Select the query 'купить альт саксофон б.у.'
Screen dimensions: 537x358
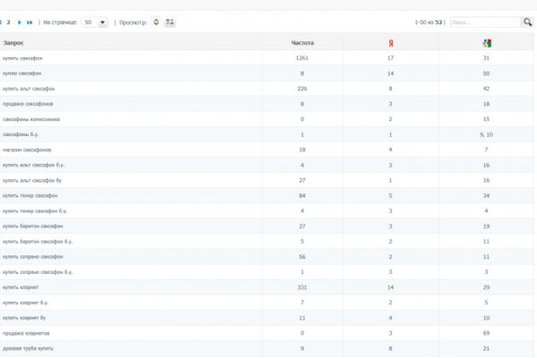click(x=34, y=165)
